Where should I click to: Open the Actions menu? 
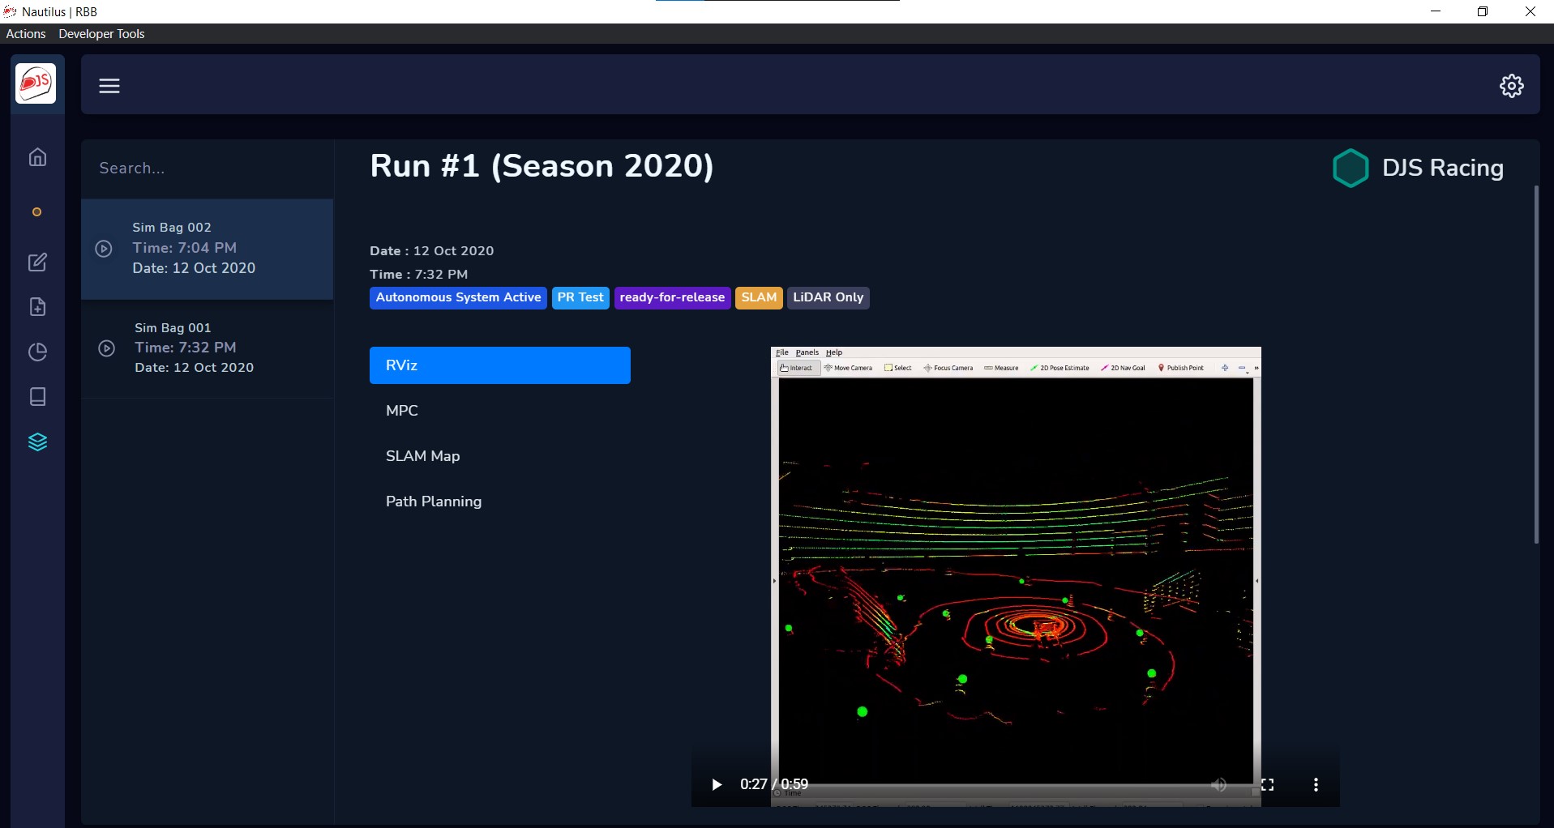point(26,34)
